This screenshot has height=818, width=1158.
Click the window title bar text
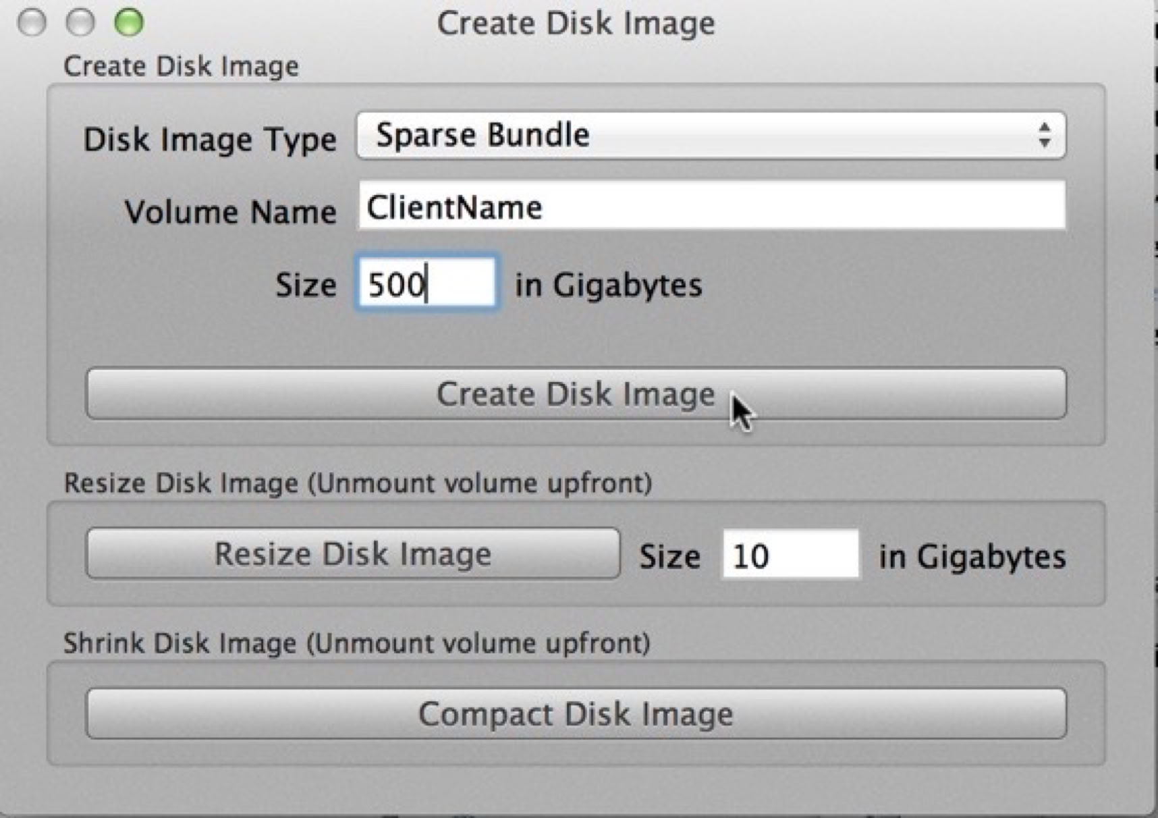click(x=576, y=24)
